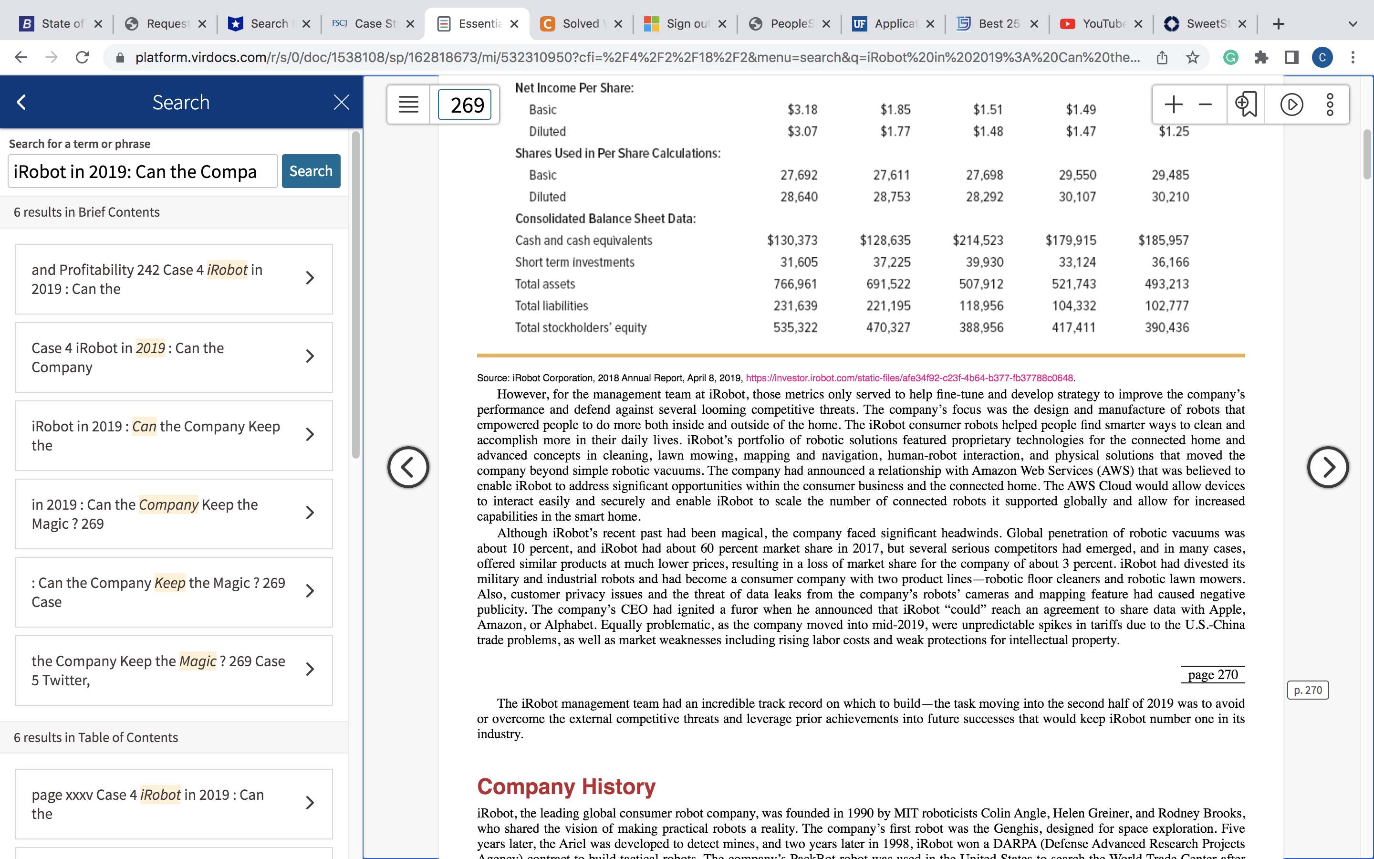Click the 'Total stockholders' equity' row label
The image size is (1374, 859).
[x=581, y=328]
